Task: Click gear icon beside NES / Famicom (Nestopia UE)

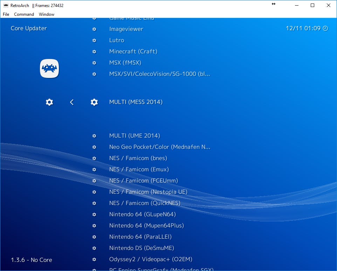Action: [94, 192]
